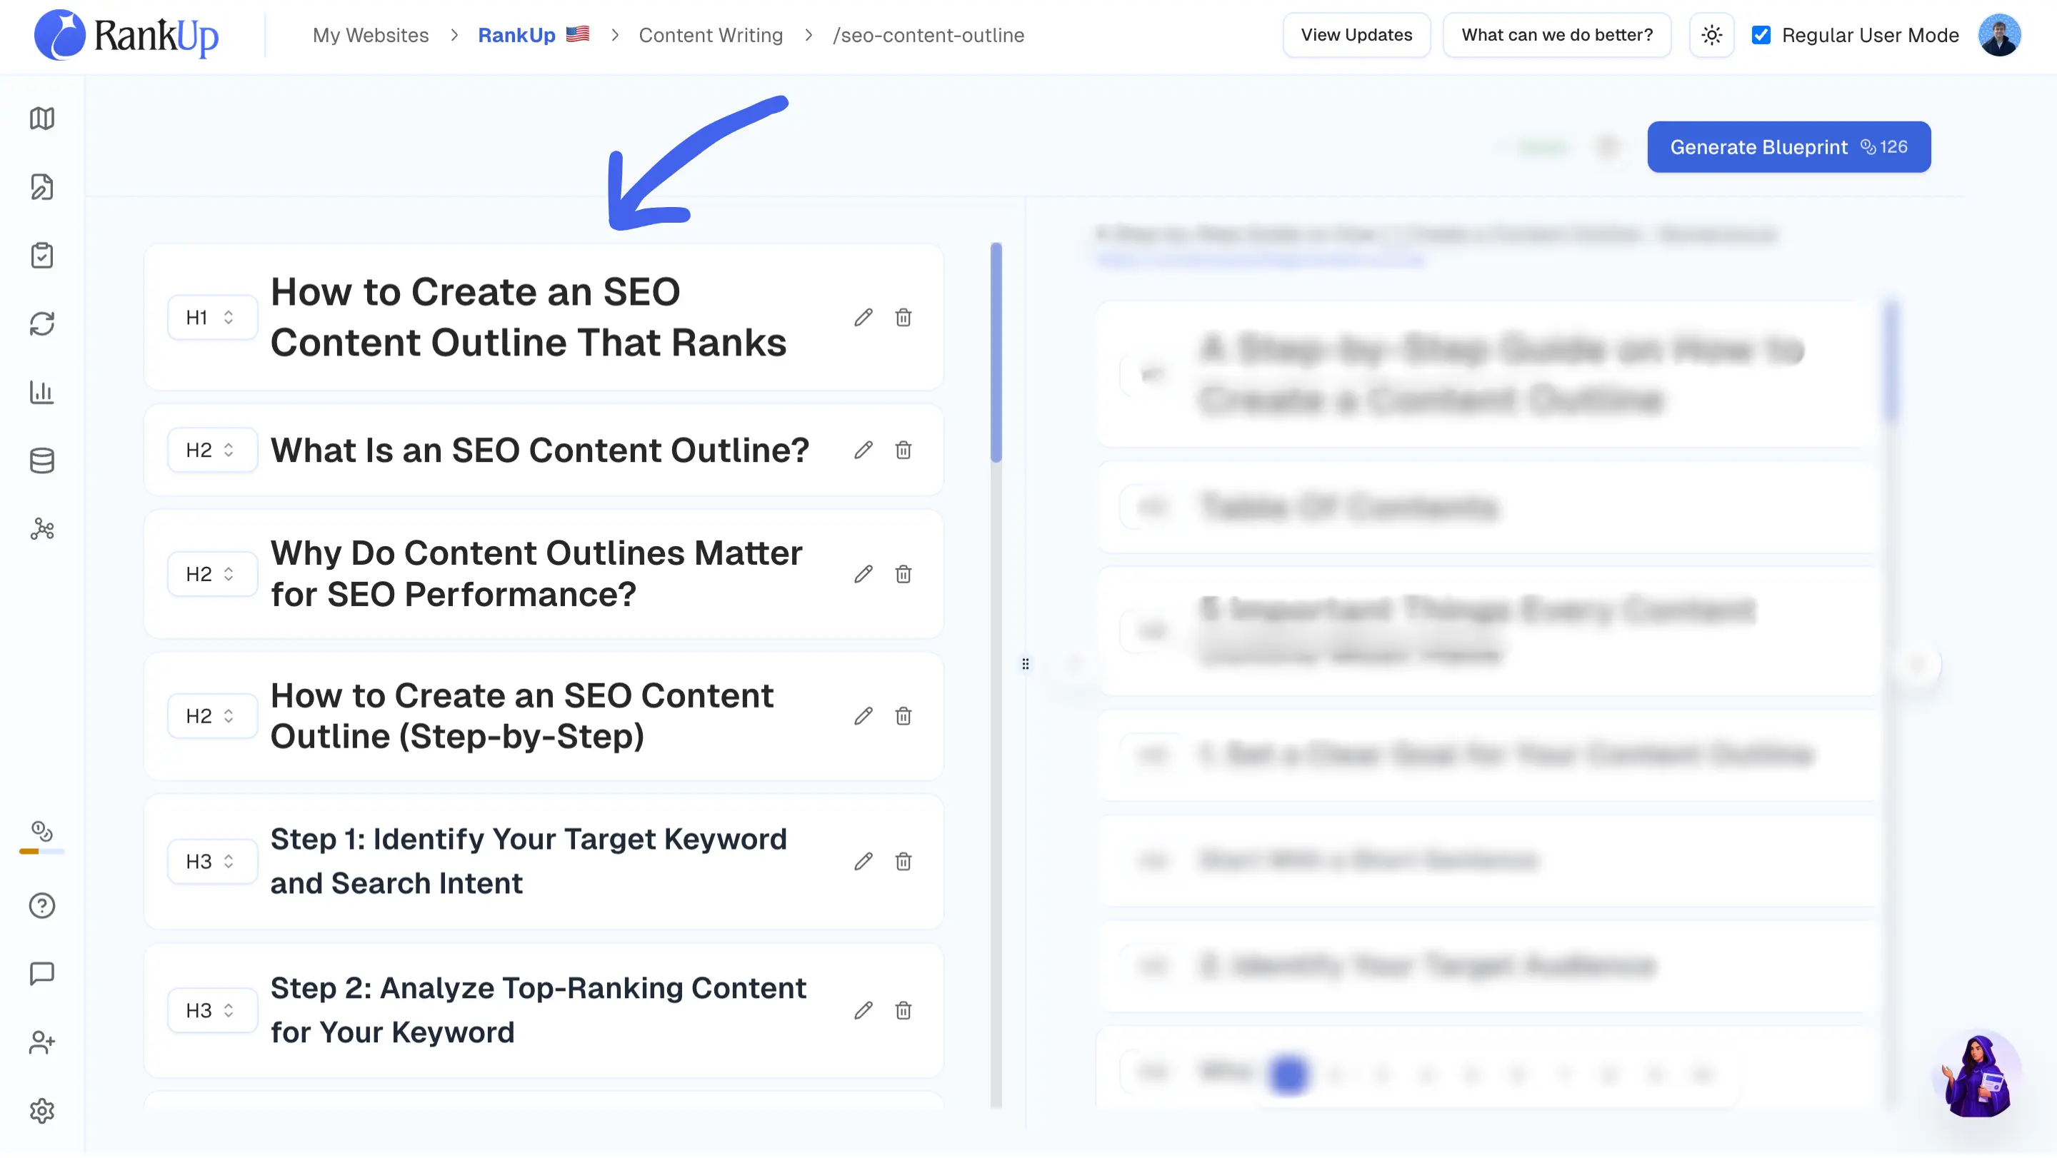Click the outline list vertical scrollbar

point(996,352)
